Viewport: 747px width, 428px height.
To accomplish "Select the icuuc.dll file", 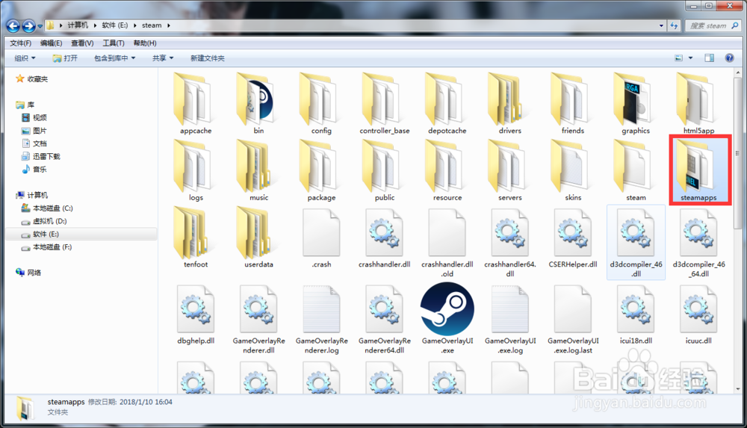I will point(698,314).
